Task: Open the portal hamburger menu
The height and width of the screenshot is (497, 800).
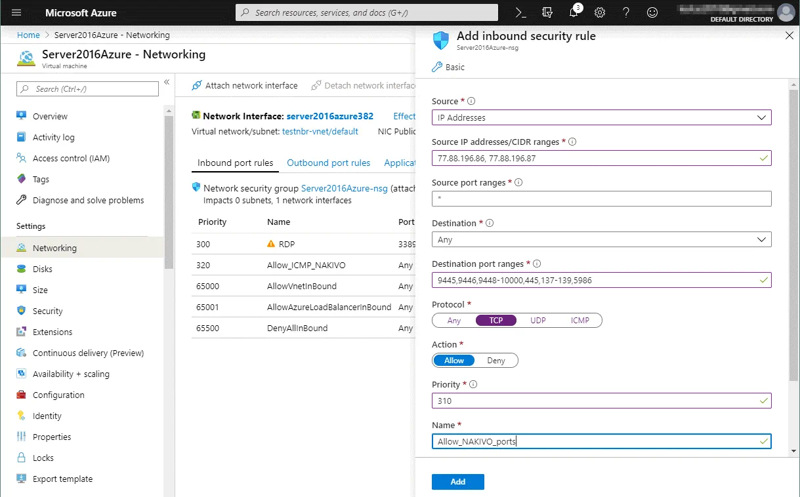Action: point(16,12)
